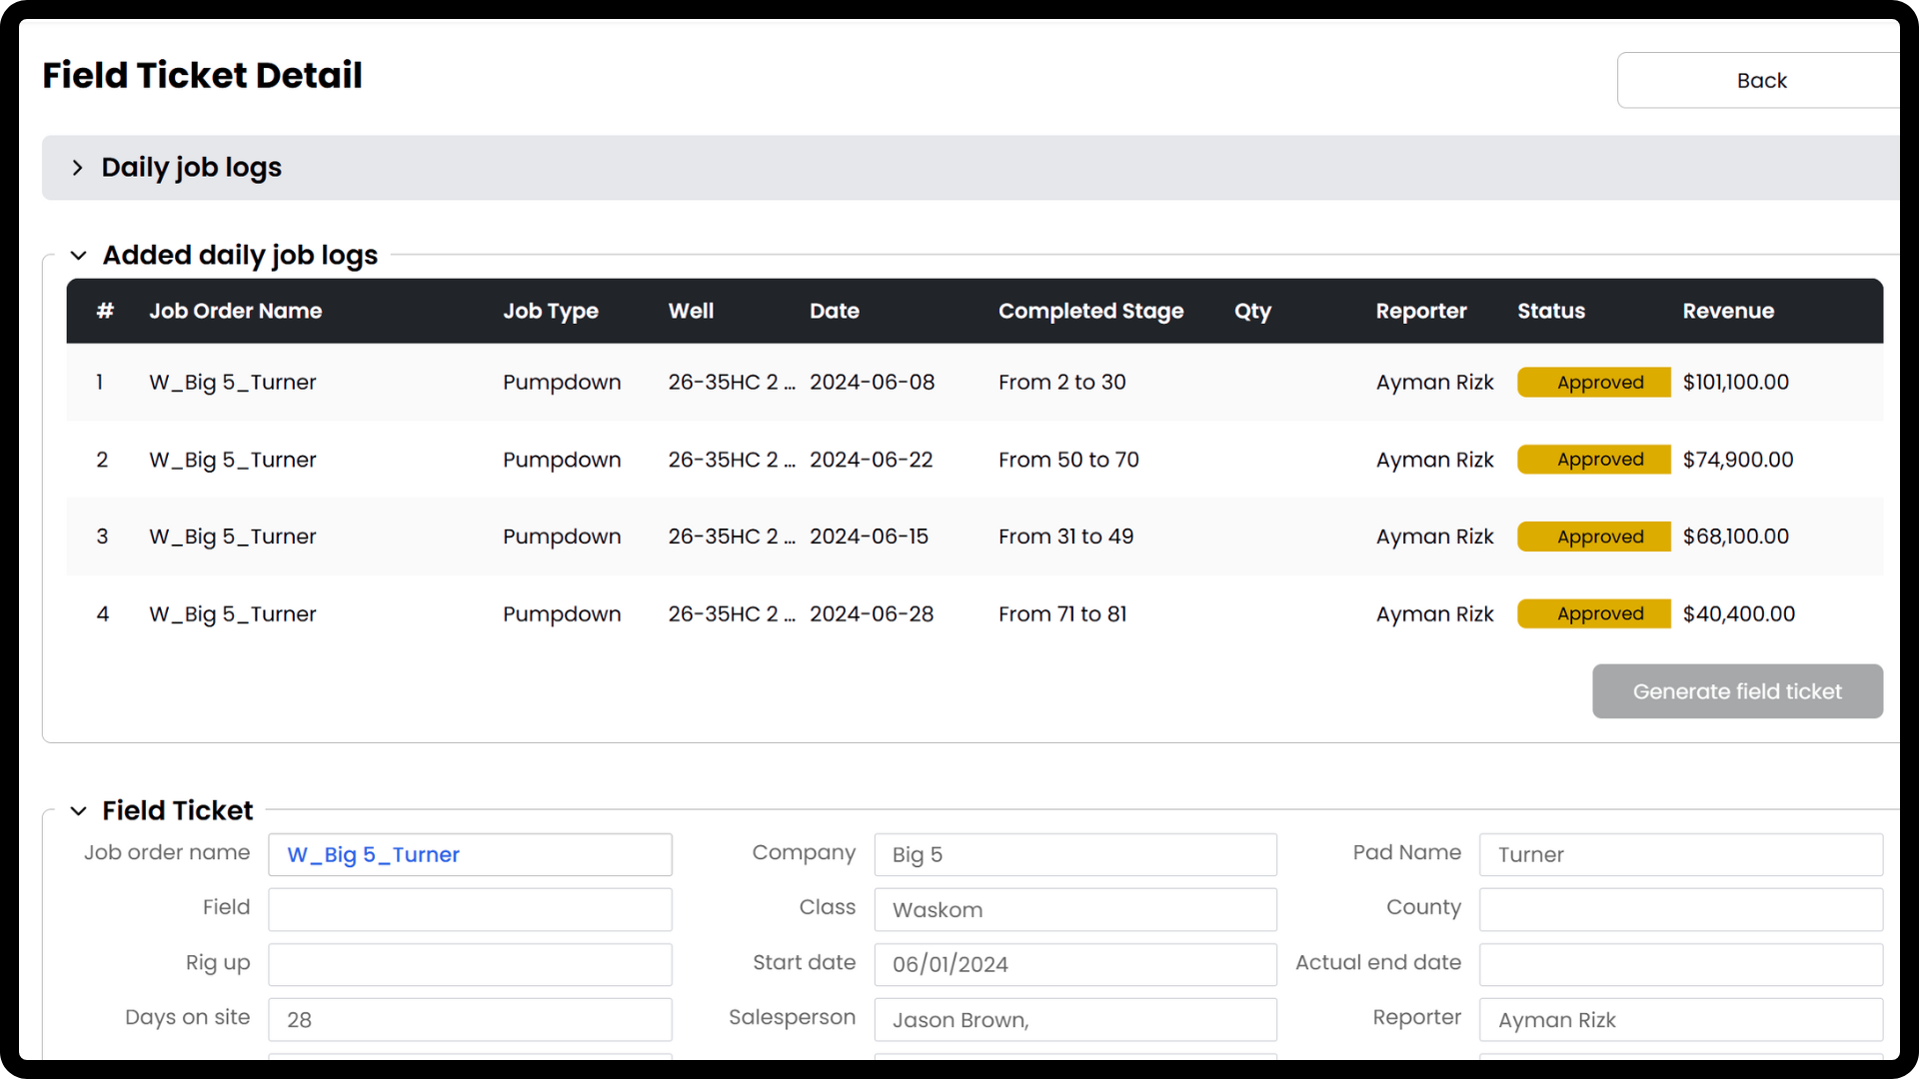Click the Date column header
Viewport: 1919px width, 1079px height.
tap(834, 311)
